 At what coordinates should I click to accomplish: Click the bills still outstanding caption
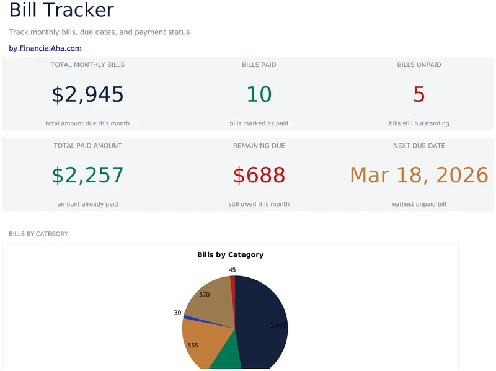click(419, 123)
